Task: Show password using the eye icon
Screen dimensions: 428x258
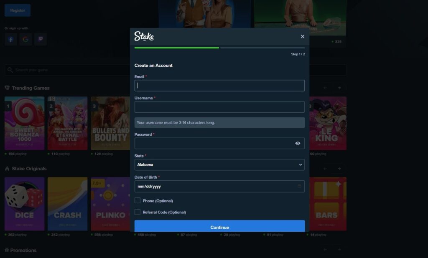Action: pyautogui.click(x=298, y=143)
